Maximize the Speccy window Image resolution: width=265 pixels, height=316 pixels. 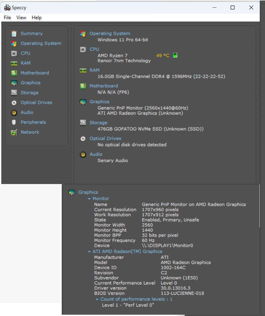(232, 8)
